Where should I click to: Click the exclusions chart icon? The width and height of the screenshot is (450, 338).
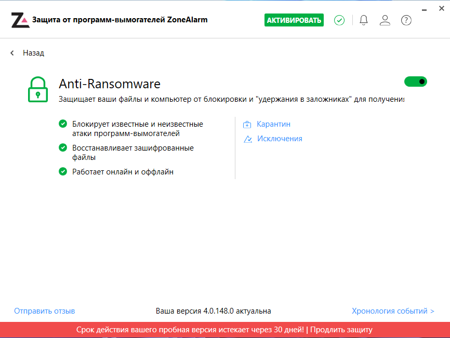[x=248, y=139]
